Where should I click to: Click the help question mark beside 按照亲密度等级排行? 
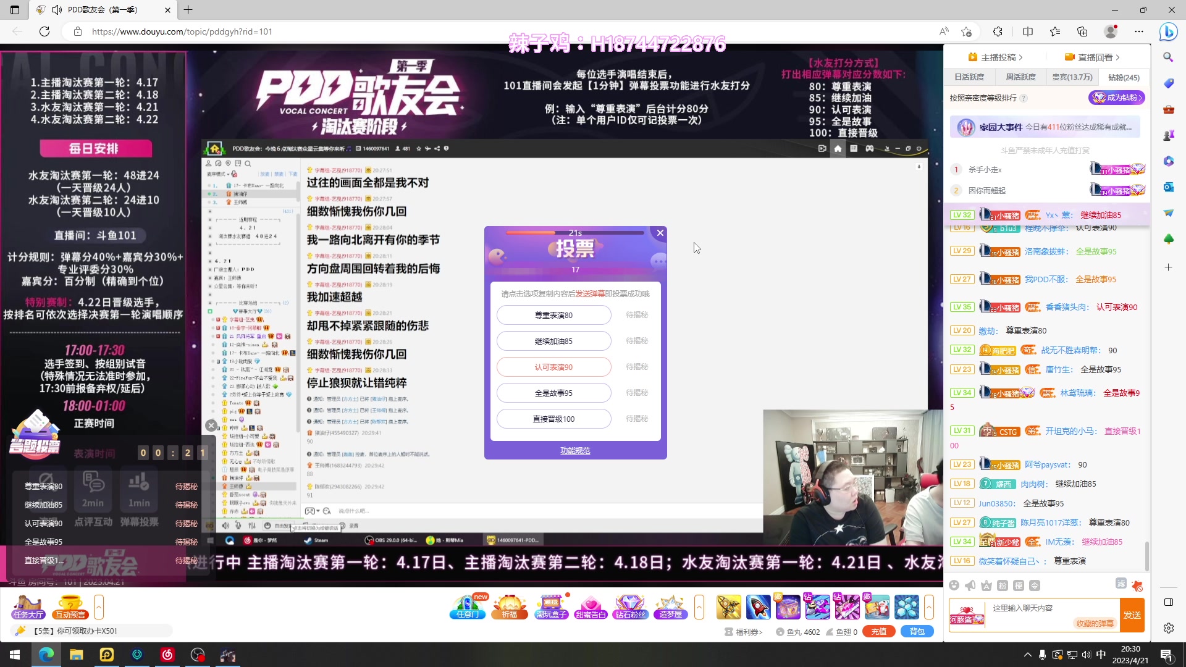pos(1024,98)
